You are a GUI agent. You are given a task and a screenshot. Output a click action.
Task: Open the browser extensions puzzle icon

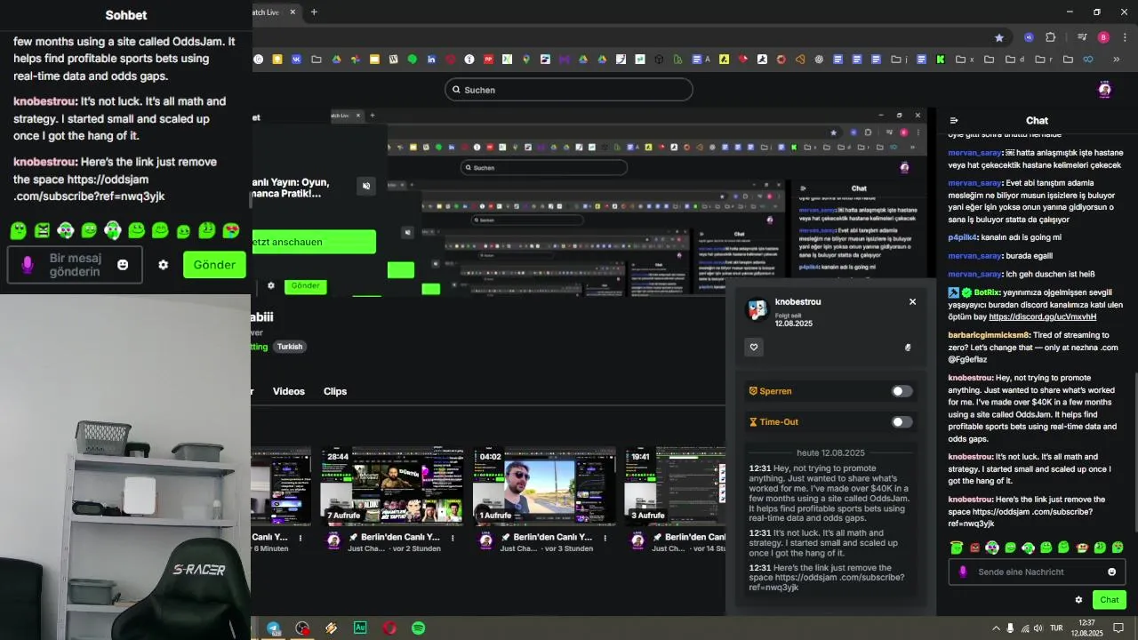(x=1050, y=37)
